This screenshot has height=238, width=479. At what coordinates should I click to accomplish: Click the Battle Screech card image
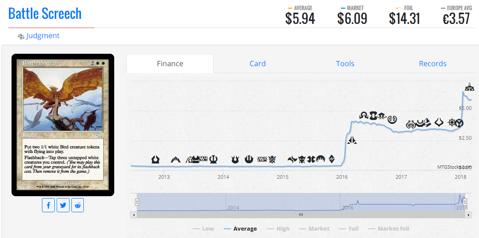tap(63, 125)
